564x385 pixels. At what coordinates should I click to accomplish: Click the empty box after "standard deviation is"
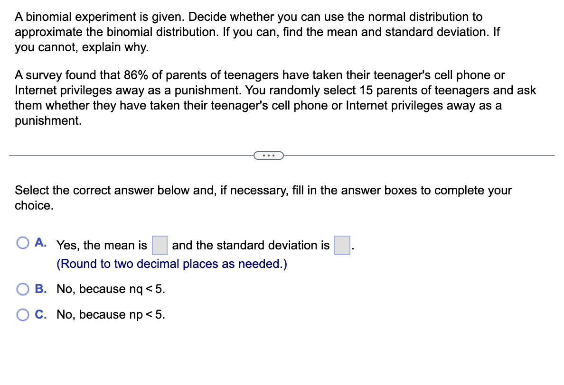pos(342,245)
